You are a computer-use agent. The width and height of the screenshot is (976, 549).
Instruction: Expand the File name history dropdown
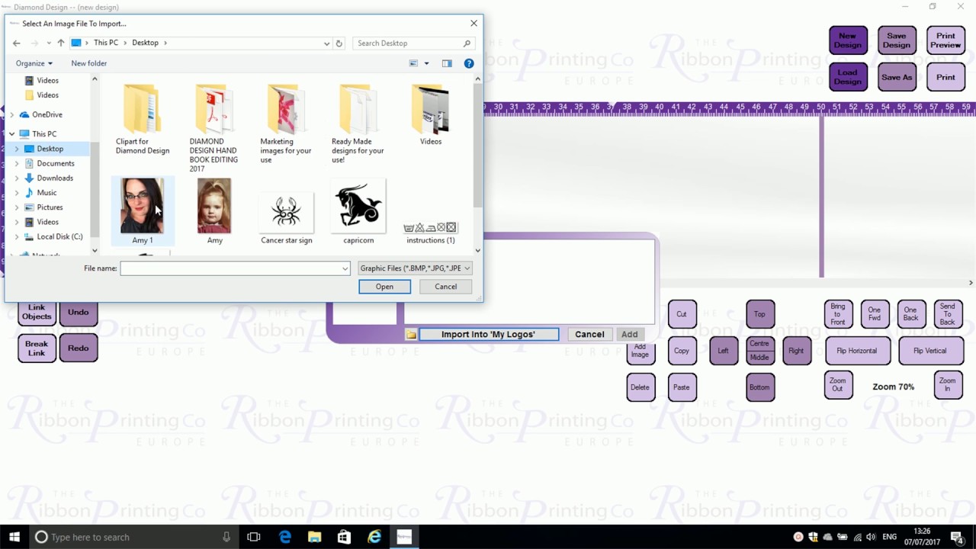coord(345,268)
